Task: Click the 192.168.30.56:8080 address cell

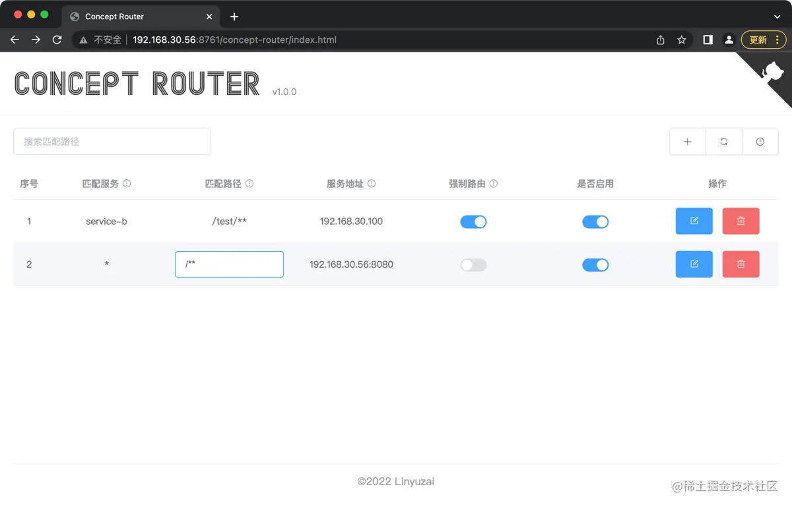Action: [351, 264]
